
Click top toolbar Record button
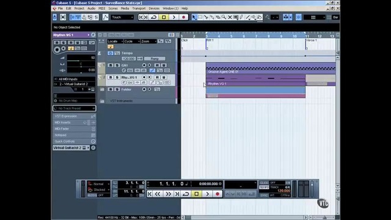[x=183, y=17]
